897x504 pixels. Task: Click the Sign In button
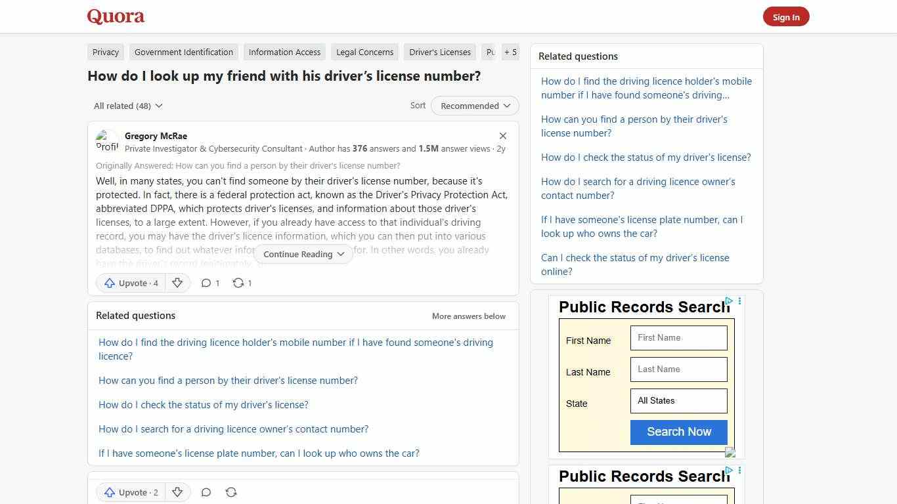(786, 16)
